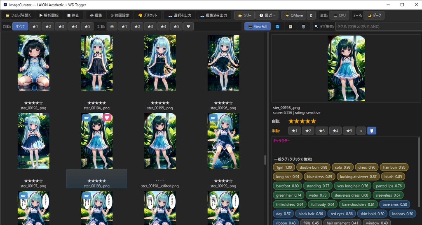Clear manual rating with × button
Image resolution: width=422 pixels, height=225 pixels.
click(361, 131)
